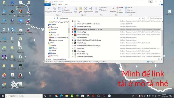
Task: Click the File Explorer help icon
Action: tap(162, 5)
